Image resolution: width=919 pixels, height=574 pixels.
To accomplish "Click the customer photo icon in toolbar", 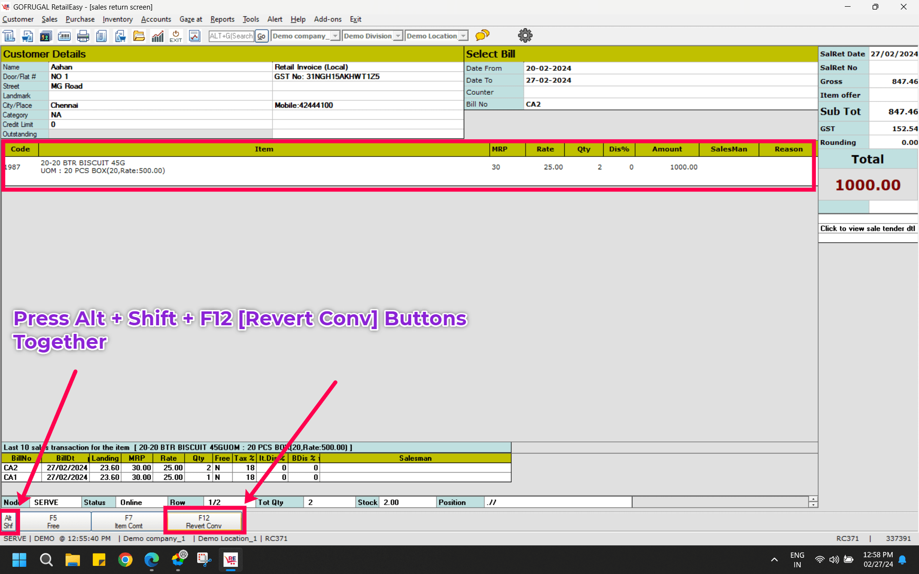I will [45, 36].
